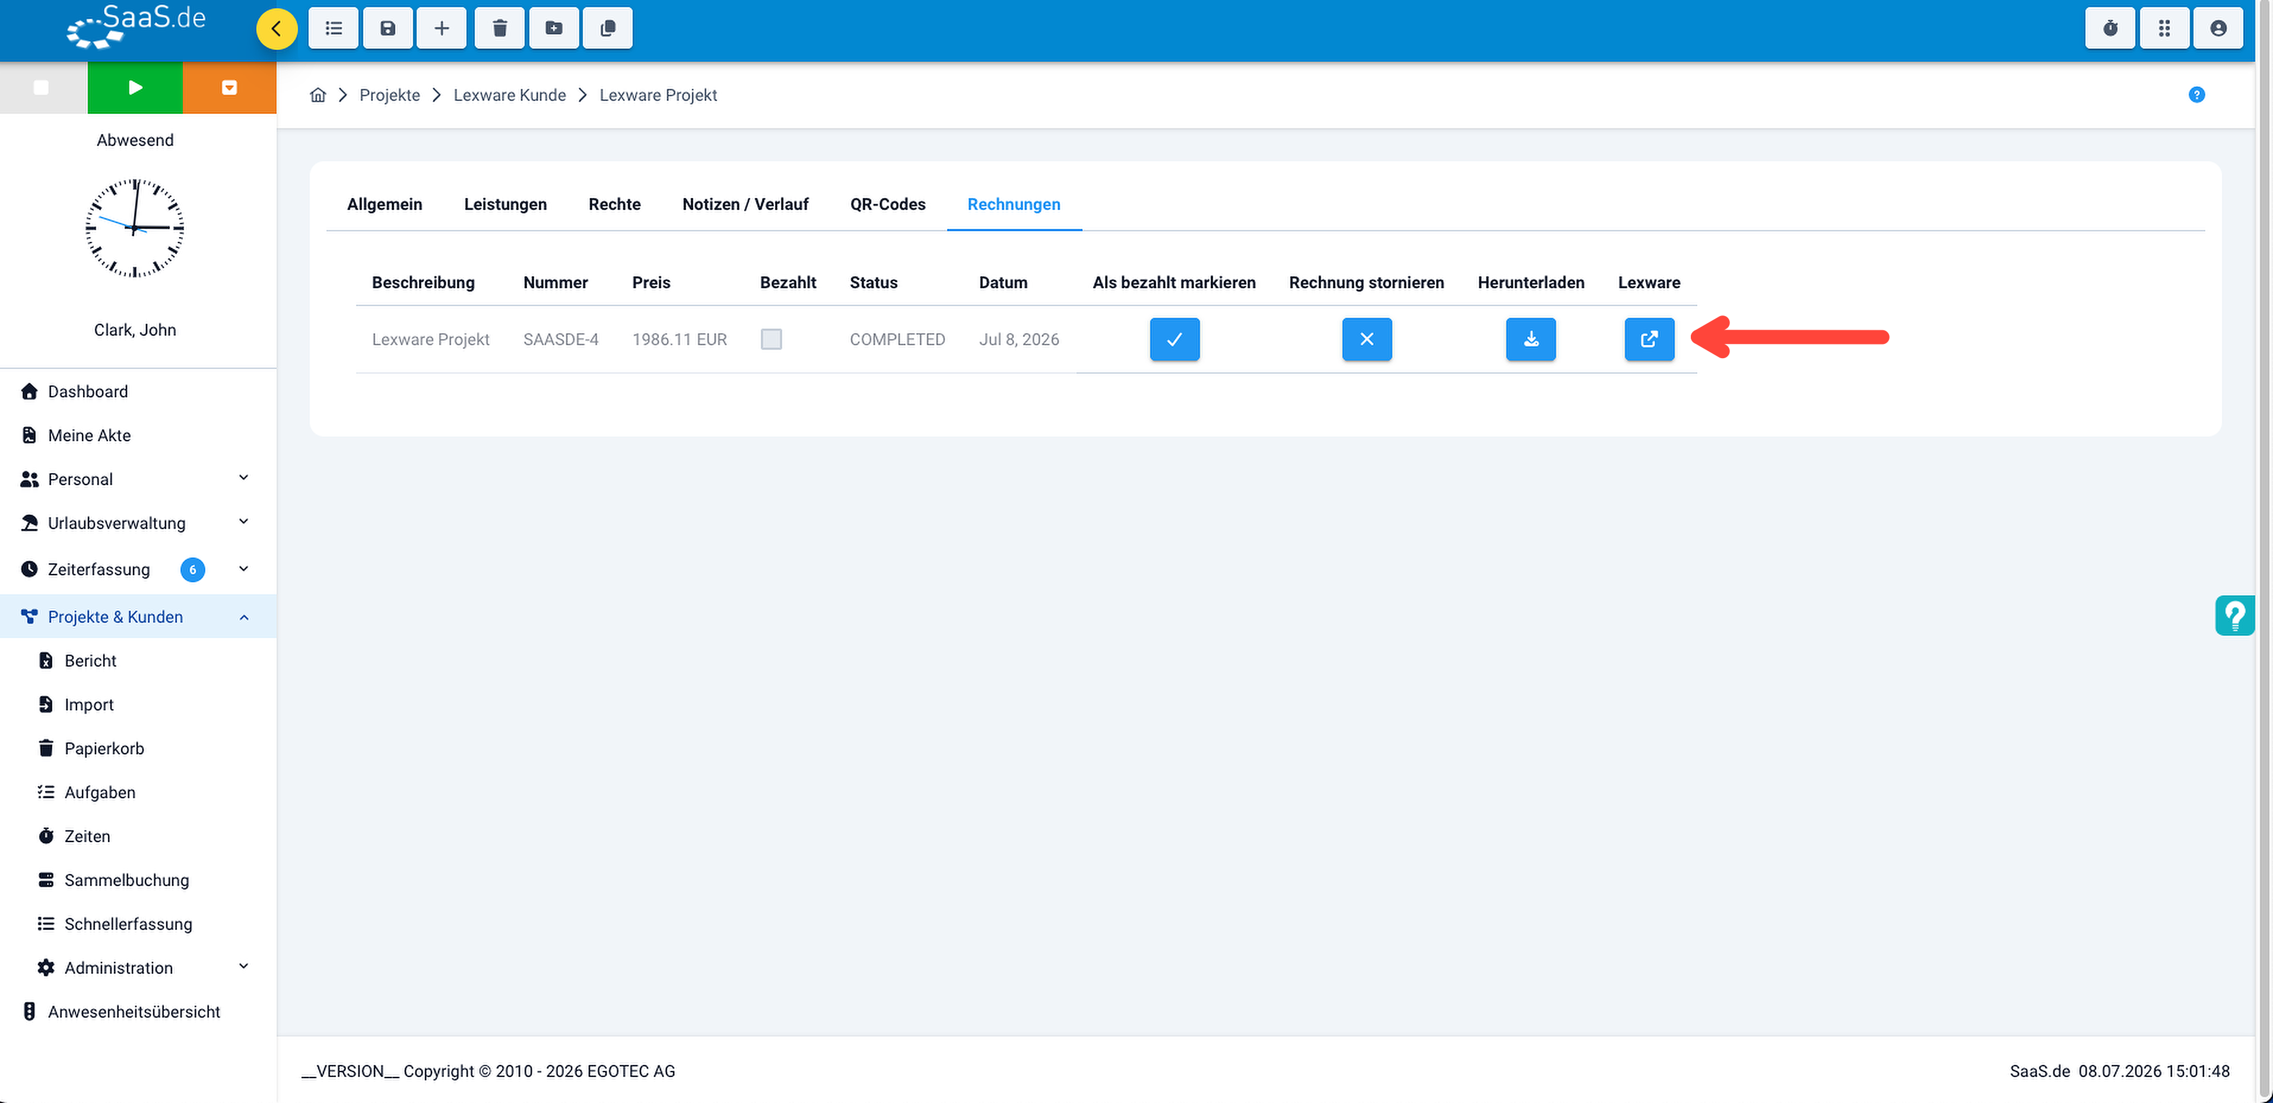The width and height of the screenshot is (2273, 1103).
Task: Select the Rechnungen tab
Action: point(1014,203)
